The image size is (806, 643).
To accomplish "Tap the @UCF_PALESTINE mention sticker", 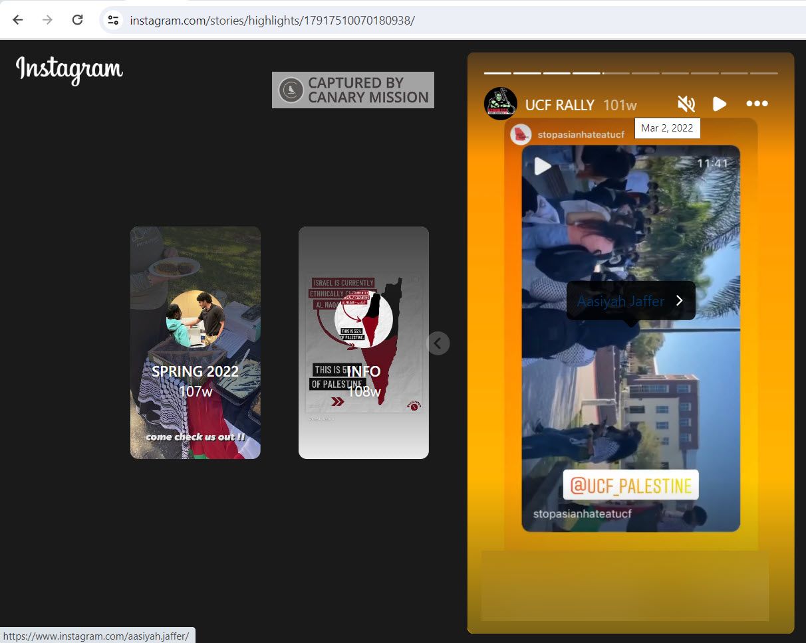I will pyautogui.click(x=630, y=486).
